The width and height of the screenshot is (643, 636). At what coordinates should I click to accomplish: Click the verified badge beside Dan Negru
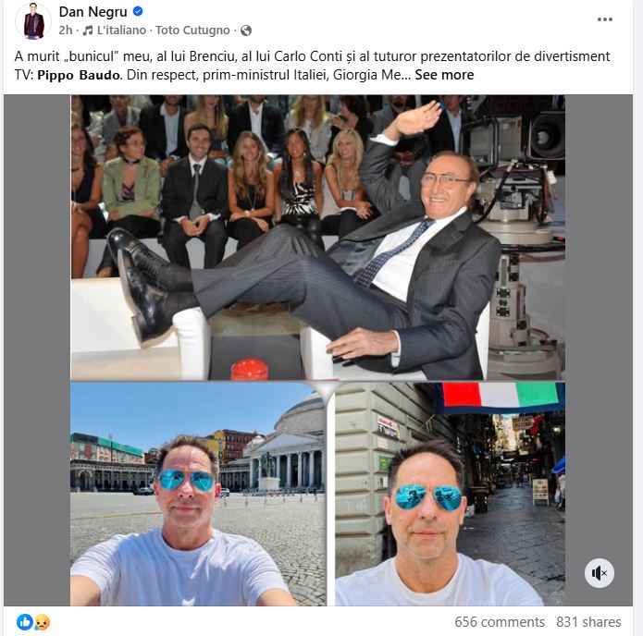click(x=138, y=12)
